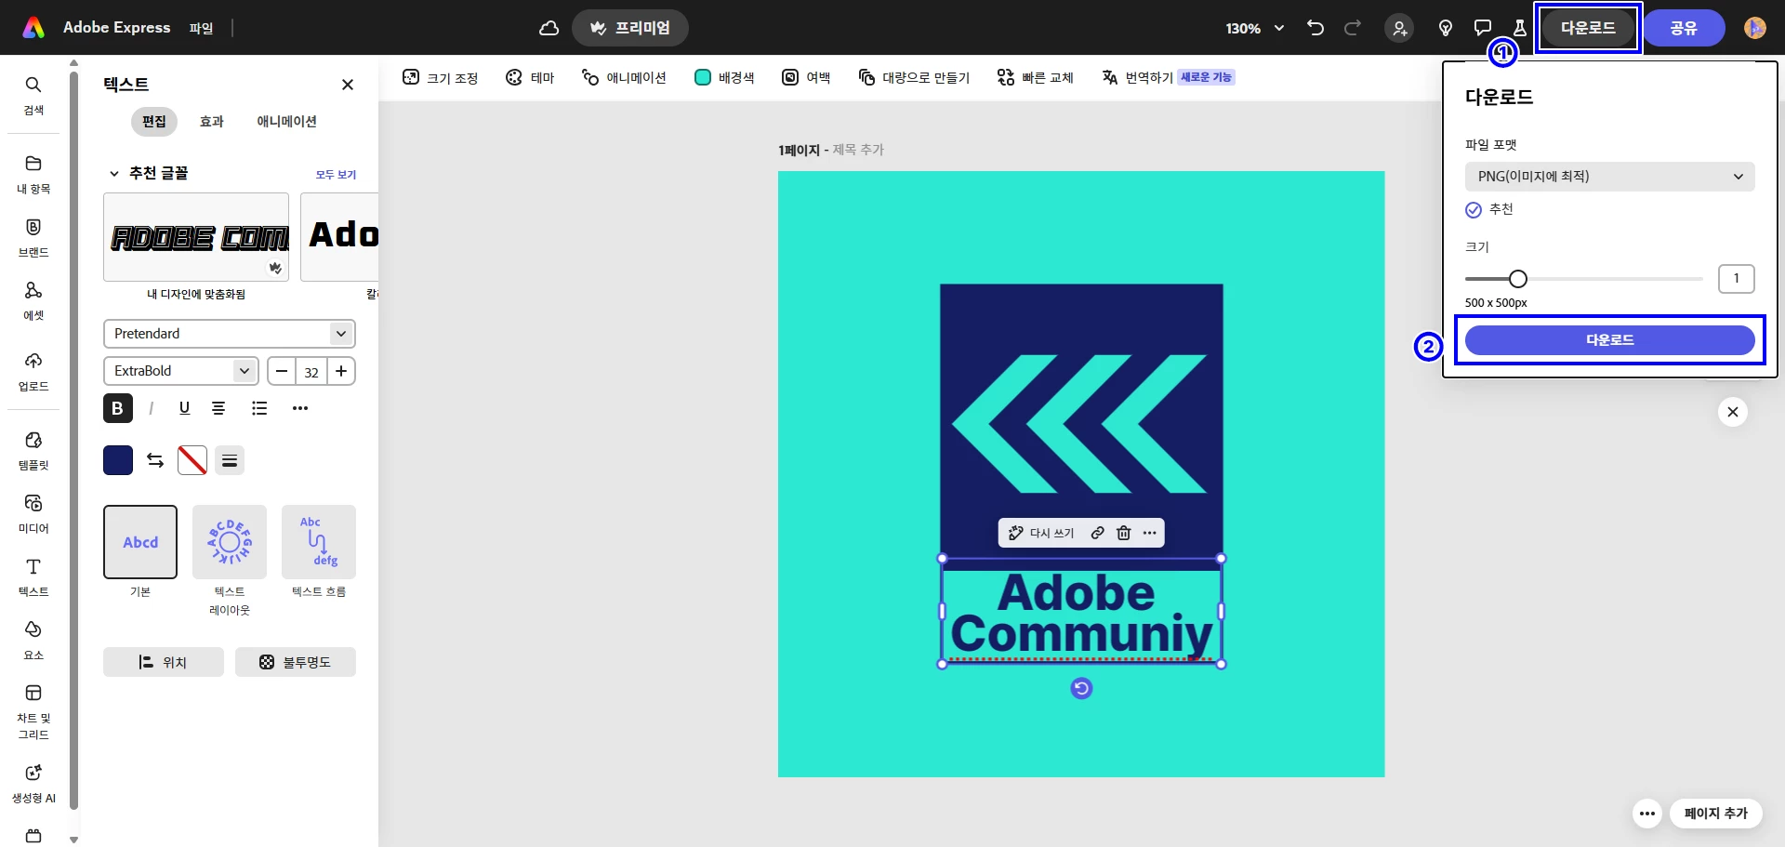This screenshot has width=1785, height=847.
Task: Undo the last action
Action: (x=1316, y=28)
